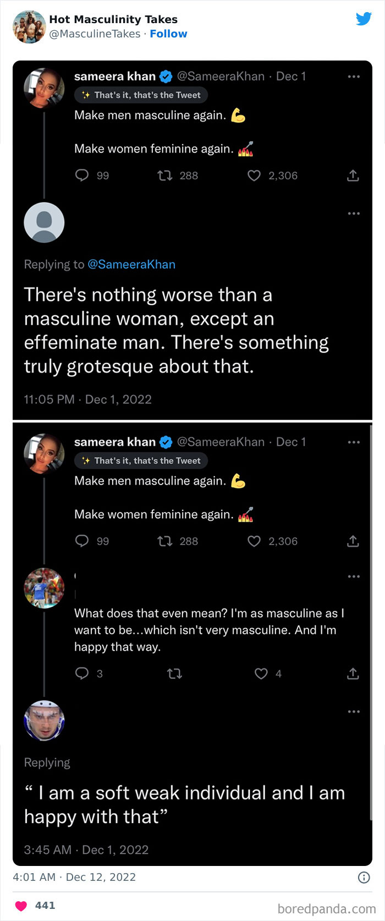Select the That's it, that's the Tweet label
The image size is (385, 921).
(141, 95)
